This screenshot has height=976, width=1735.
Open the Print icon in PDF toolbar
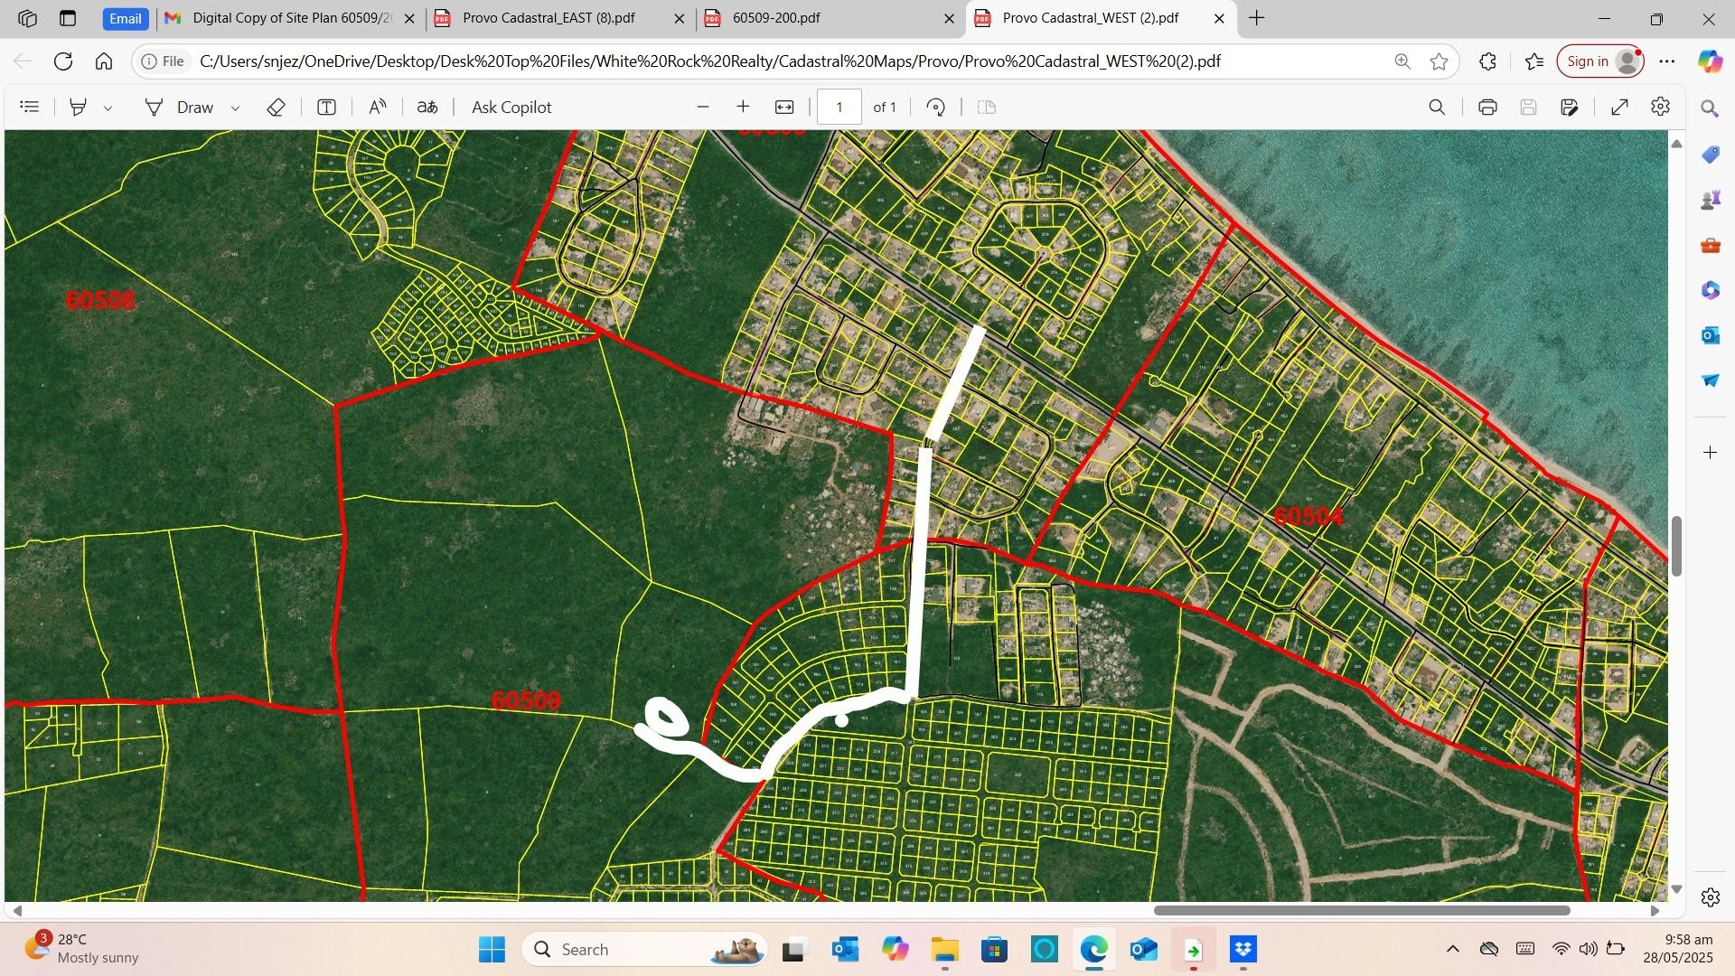1487,108
